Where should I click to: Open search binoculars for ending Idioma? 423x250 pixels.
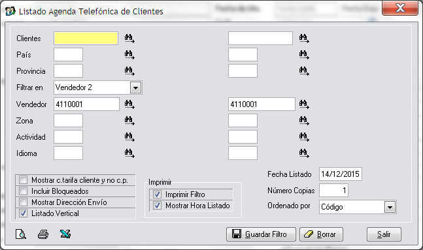click(304, 153)
